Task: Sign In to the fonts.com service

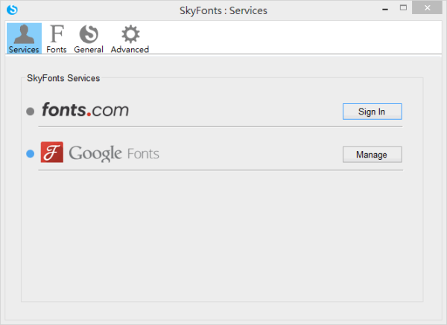Action: point(372,112)
